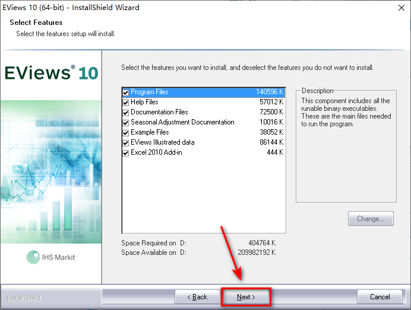Click the Space Required on D: label
The height and width of the screenshot is (310, 411).
tap(154, 243)
